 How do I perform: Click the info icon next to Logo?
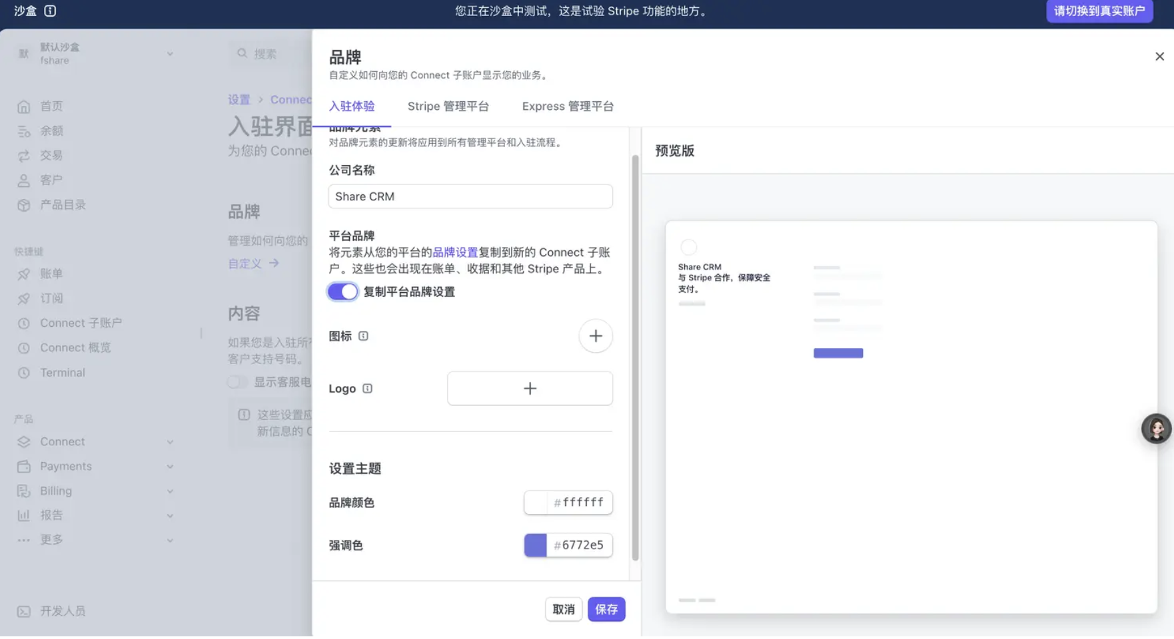point(367,389)
